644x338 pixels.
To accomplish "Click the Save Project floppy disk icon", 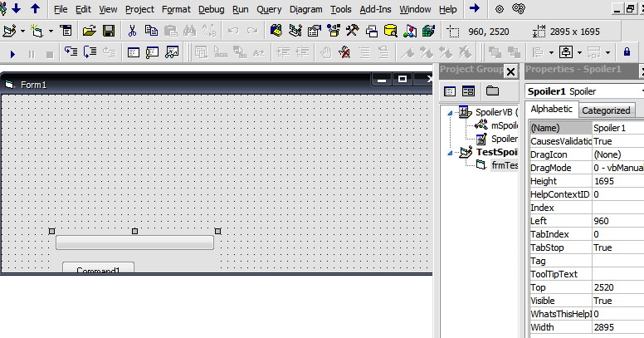I will coord(109,31).
